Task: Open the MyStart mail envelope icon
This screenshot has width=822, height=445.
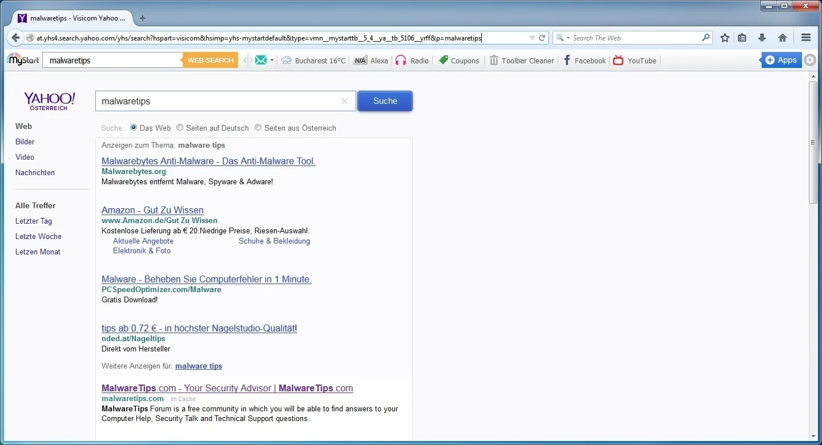Action: tap(261, 60)
